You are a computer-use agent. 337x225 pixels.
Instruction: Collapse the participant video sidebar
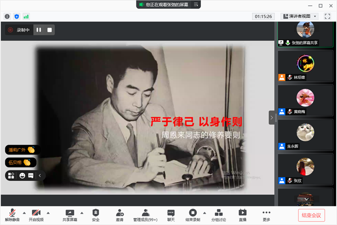pos(272,117)
